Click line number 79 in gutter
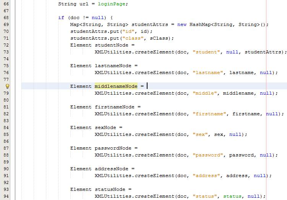287x200 pixels. coord(6,93)
